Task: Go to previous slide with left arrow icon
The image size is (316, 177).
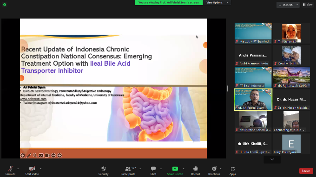Action: (23, 156)
